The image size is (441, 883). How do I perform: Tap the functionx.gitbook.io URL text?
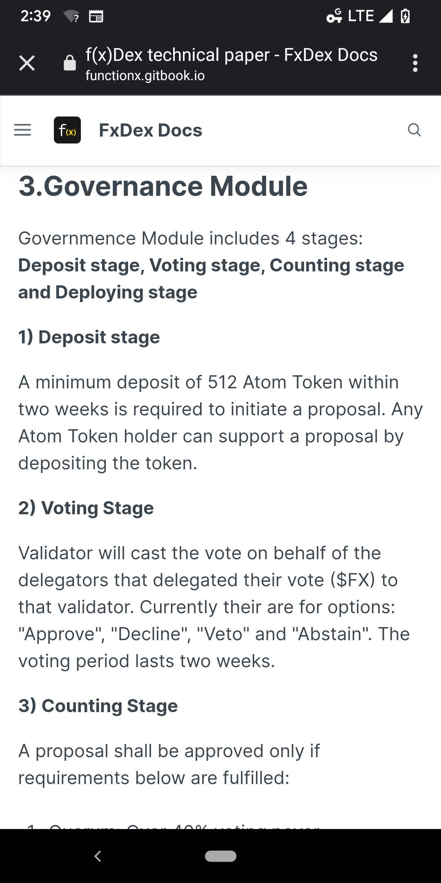click(145, 76)
